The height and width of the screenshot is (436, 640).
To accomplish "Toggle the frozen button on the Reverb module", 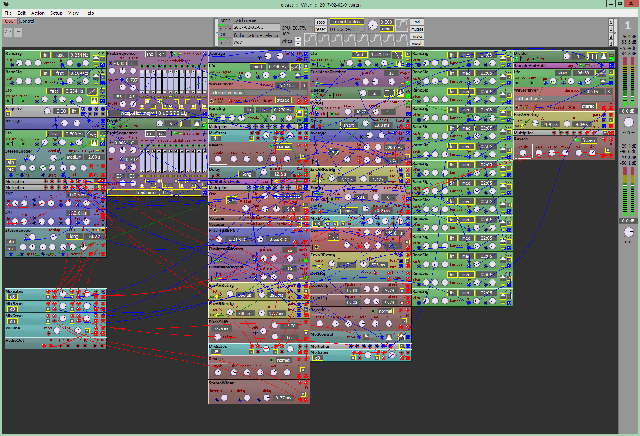I will (589, 140).
